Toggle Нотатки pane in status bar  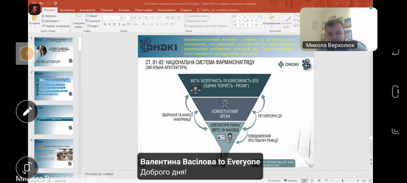[274, 180]
